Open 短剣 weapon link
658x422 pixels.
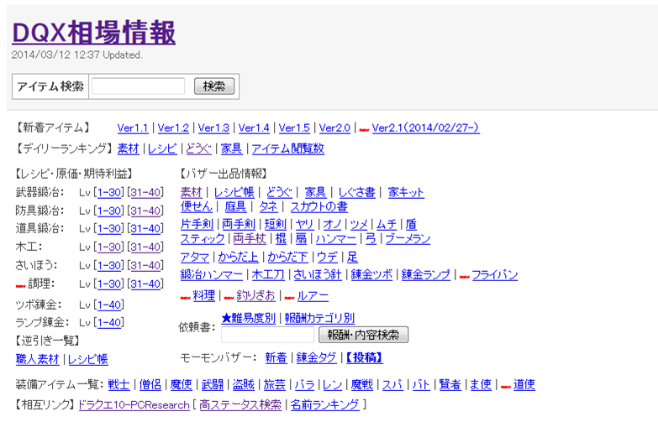pos(276,224)
